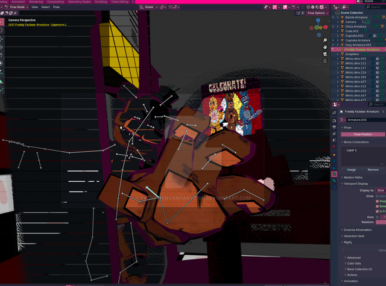Expand the Chica Armature tree row
386x286 pixels.
(338, 26)
